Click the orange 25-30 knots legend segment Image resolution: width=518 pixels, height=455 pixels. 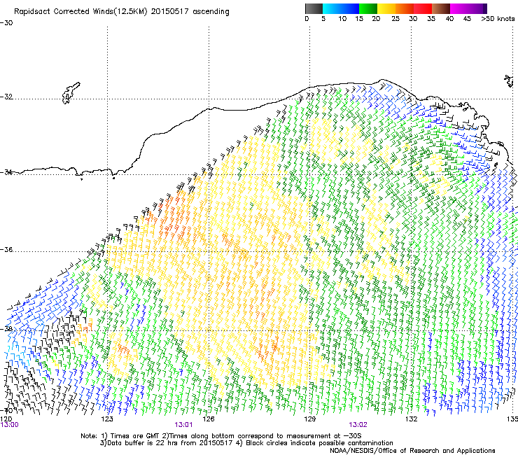tap(405, 8)
